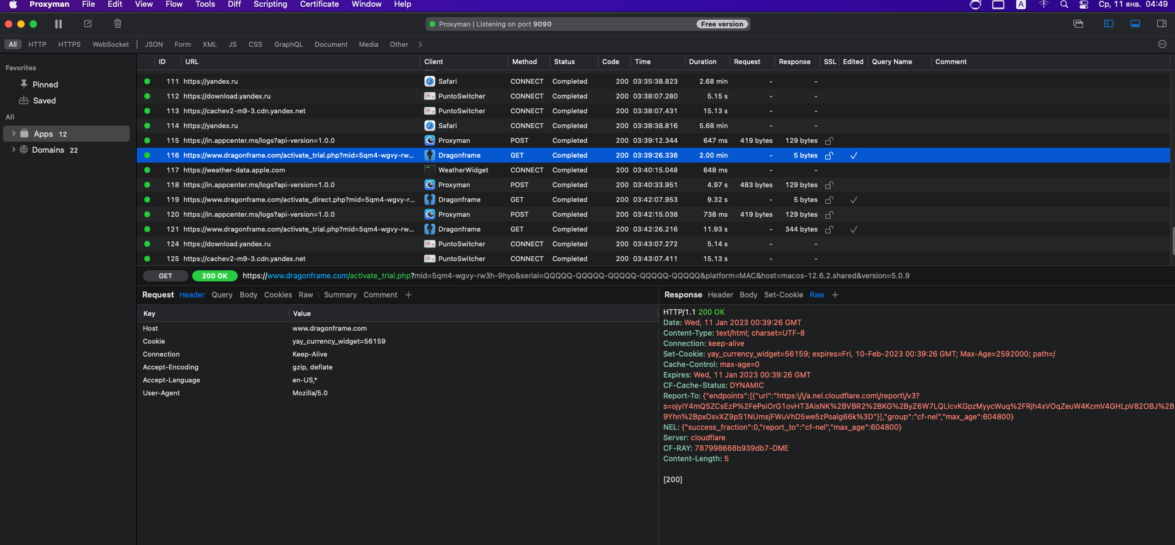1175x545 pixels.
Task: Select the All filter
Action: [13, 44]
